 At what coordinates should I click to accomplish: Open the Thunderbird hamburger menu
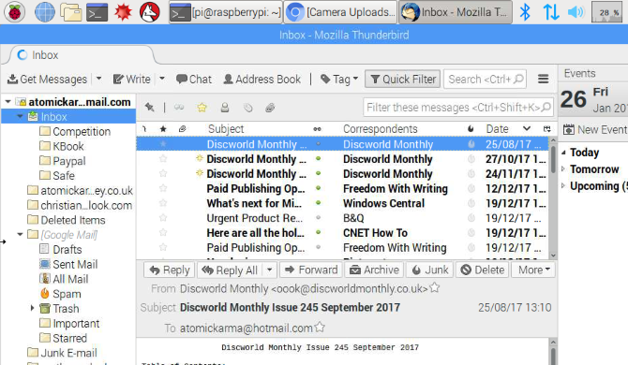click(543, 79)
